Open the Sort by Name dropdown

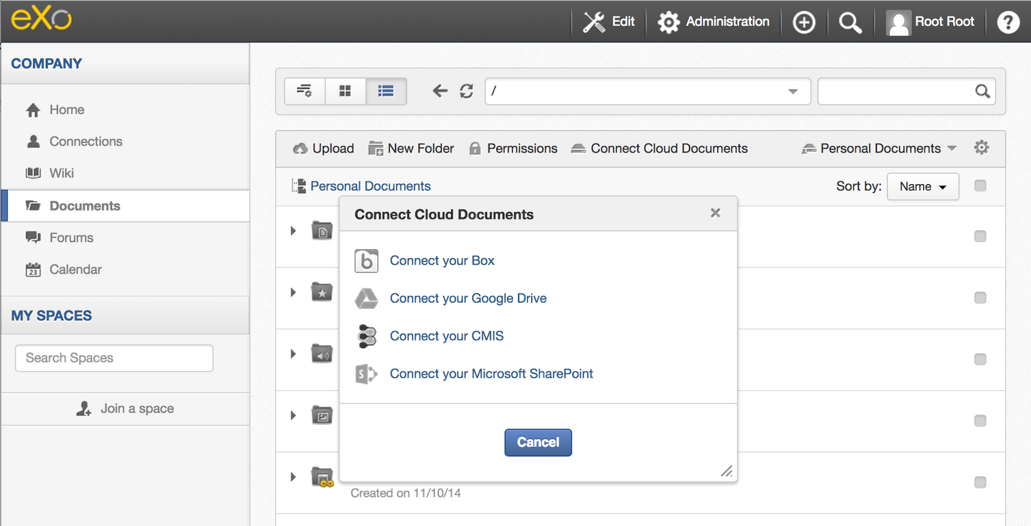pos(923,187)
